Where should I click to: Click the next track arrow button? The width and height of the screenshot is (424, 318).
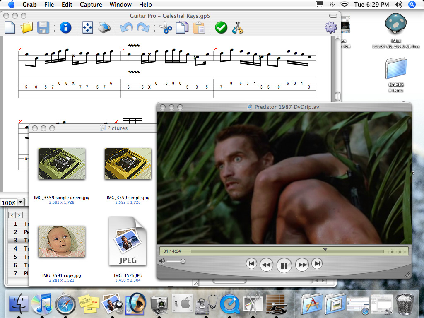(19, 215)
